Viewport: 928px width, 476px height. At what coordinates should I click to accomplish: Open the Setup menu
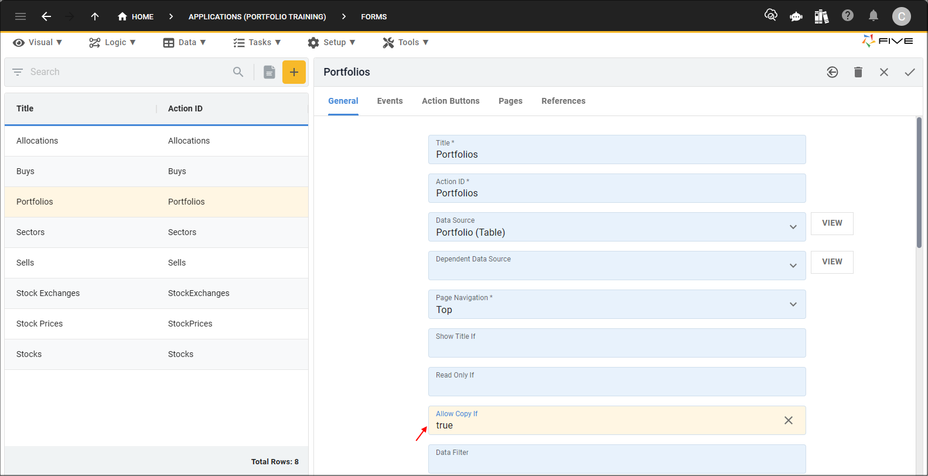tap(332, 42)
